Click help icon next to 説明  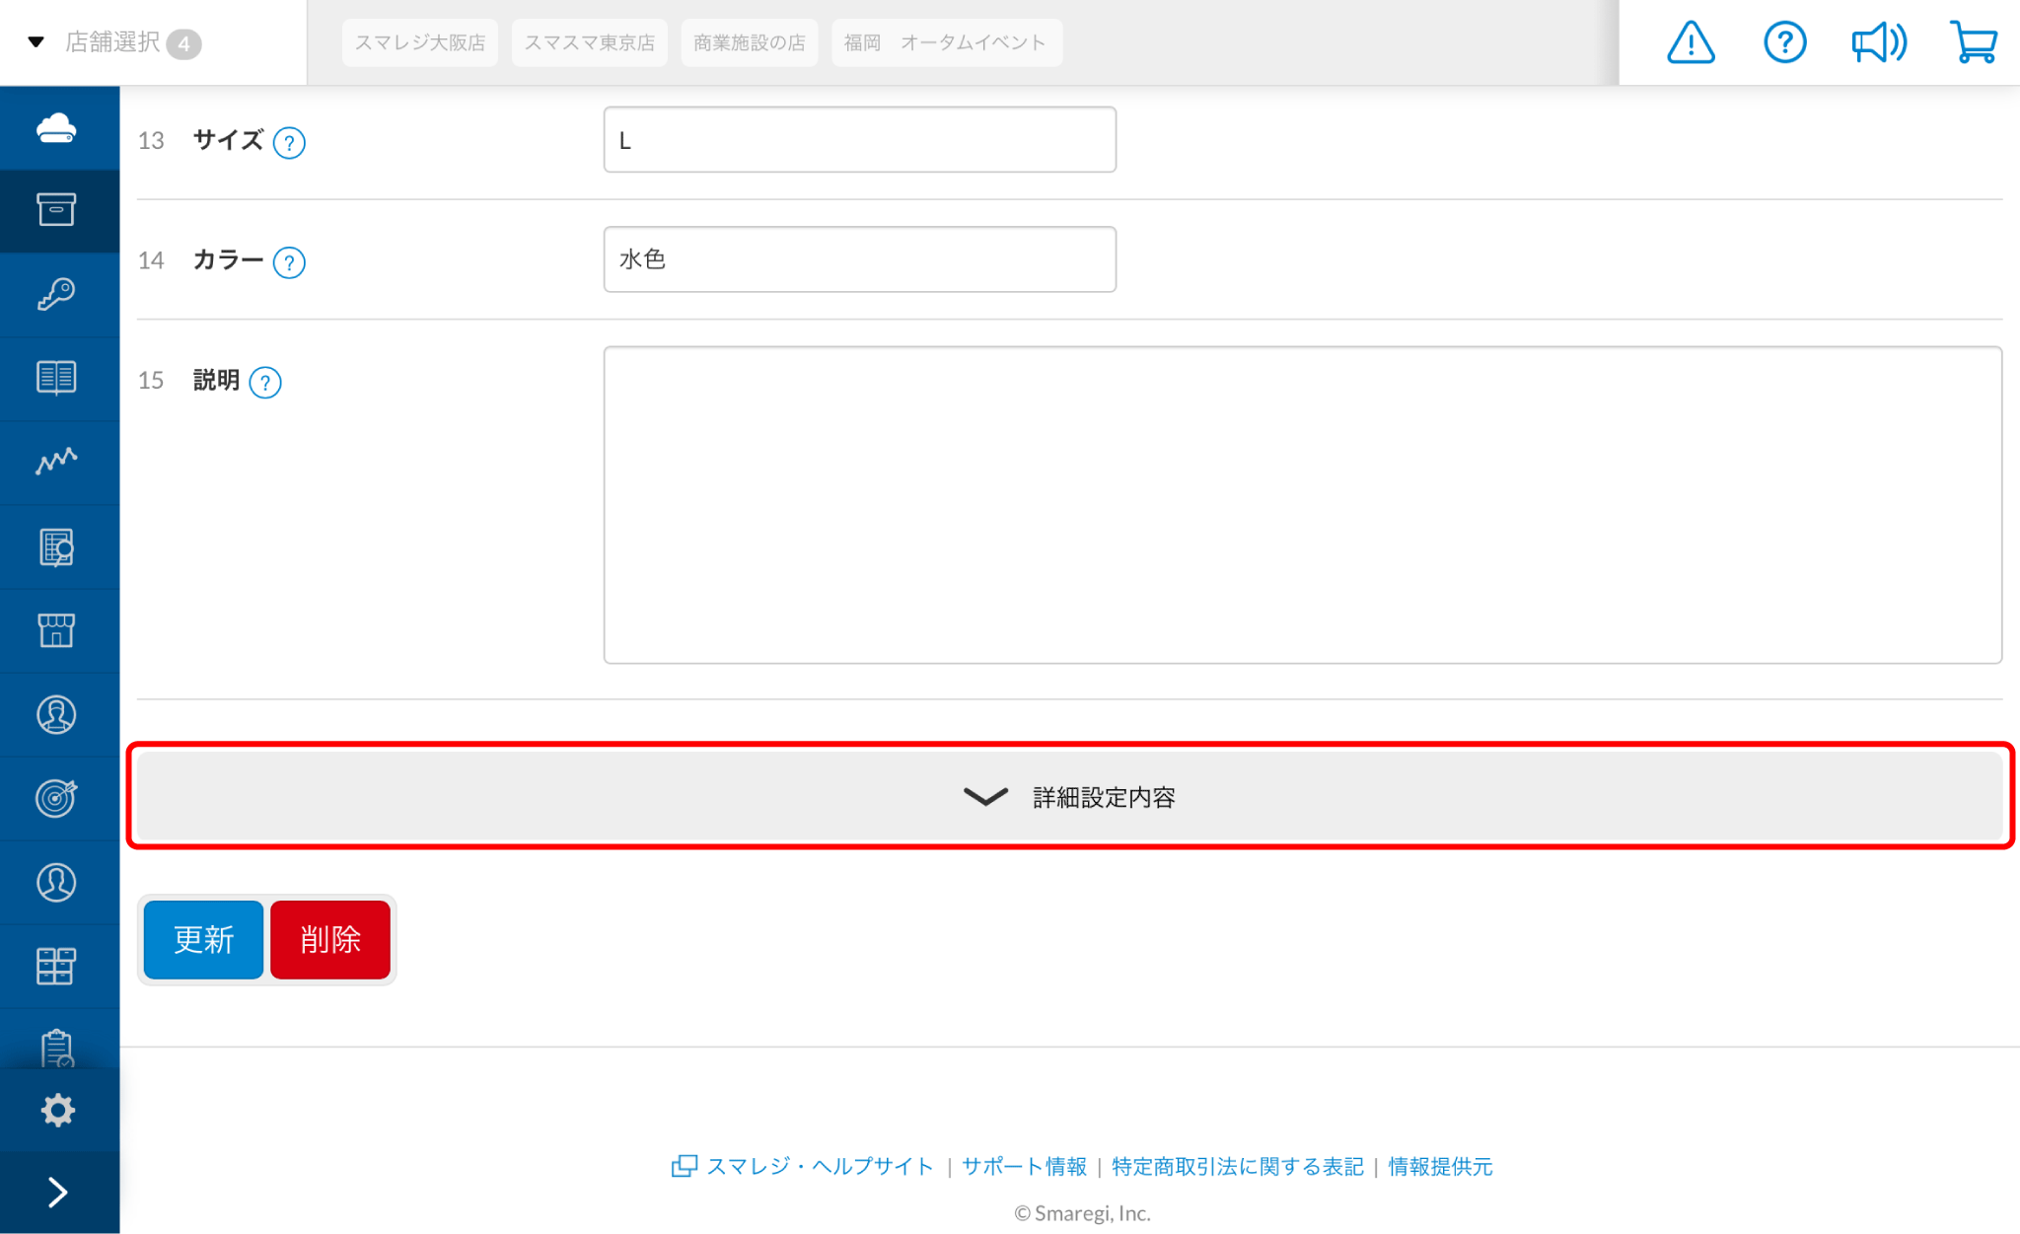point(265,383)
